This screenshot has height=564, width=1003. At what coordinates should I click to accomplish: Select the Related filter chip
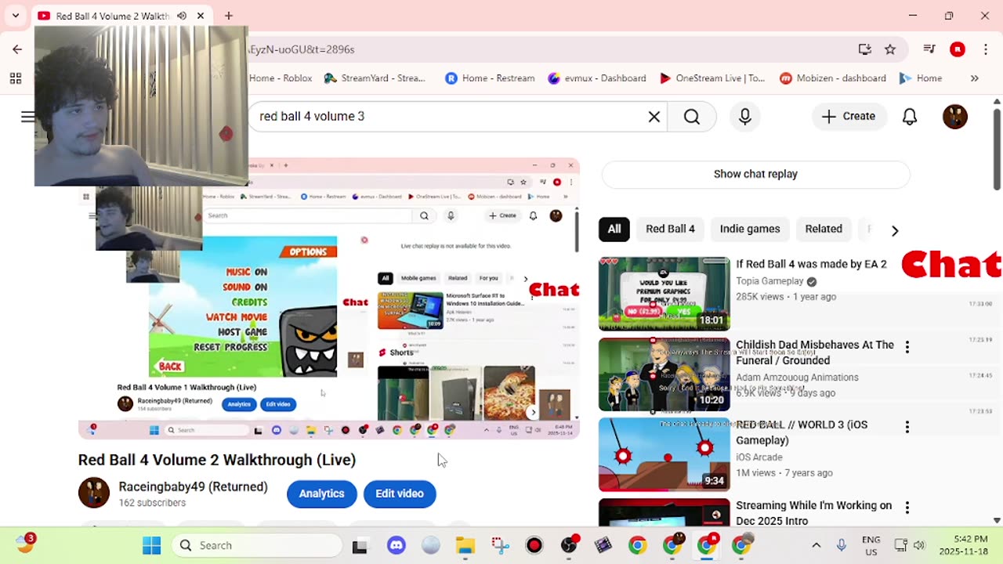pos(824,229)
